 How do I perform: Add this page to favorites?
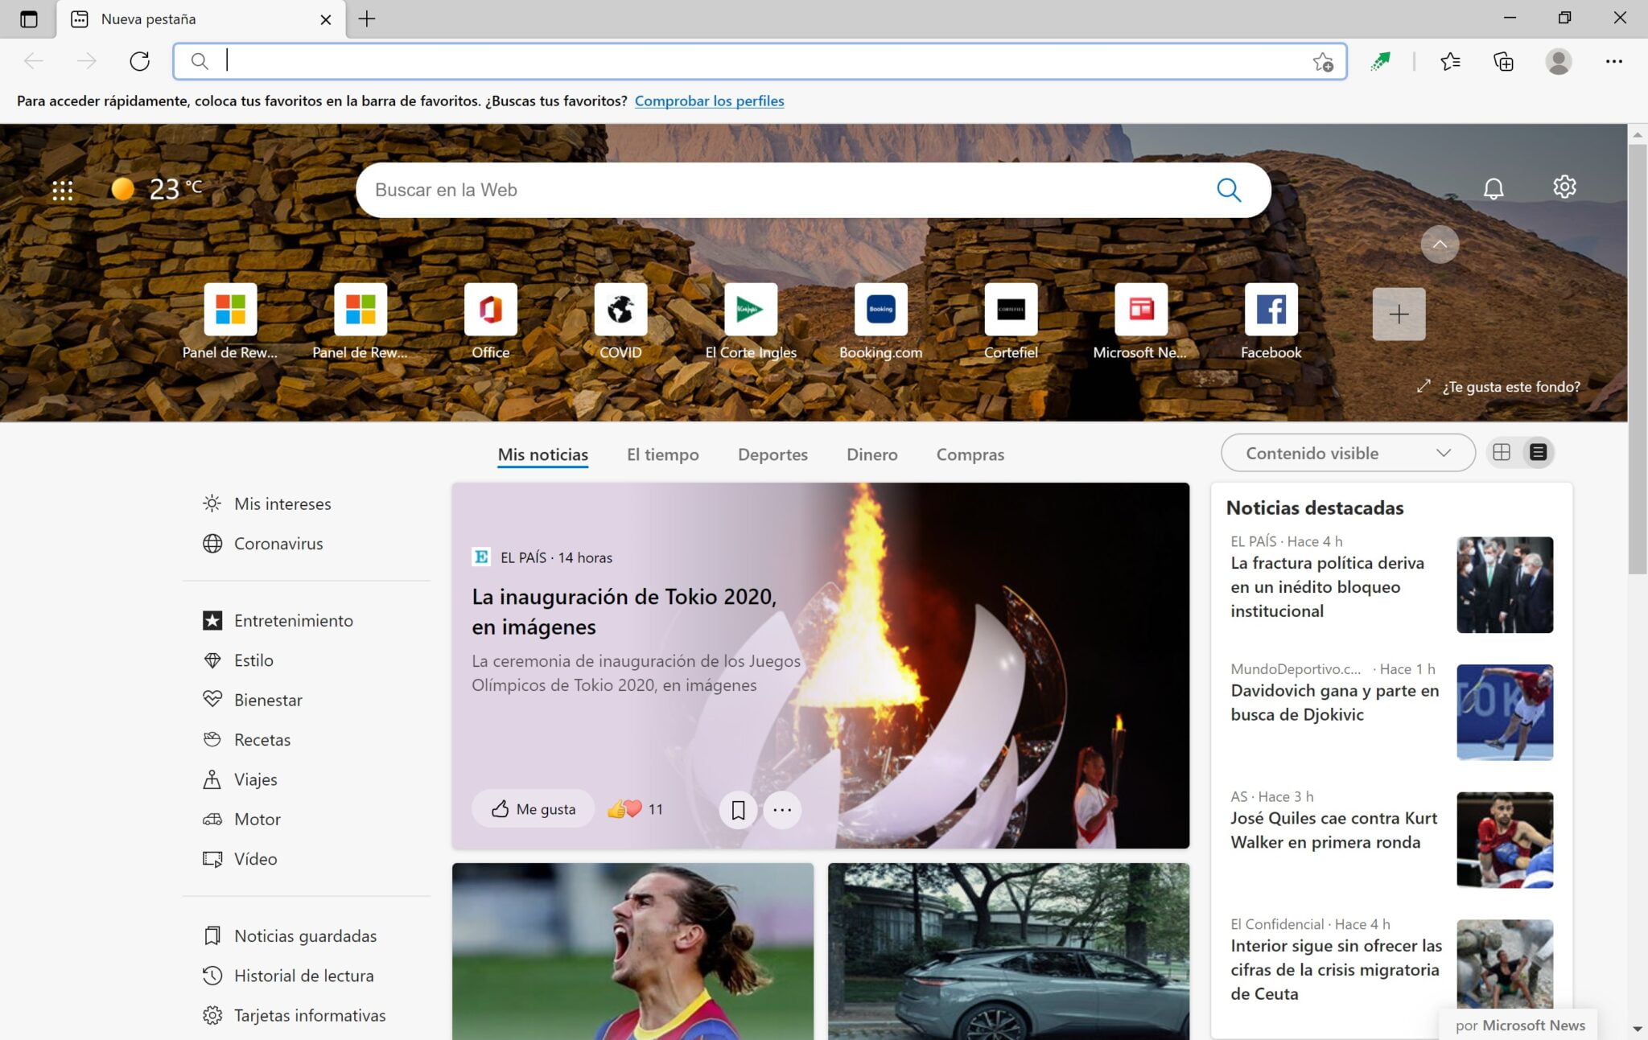[1324, 61]
